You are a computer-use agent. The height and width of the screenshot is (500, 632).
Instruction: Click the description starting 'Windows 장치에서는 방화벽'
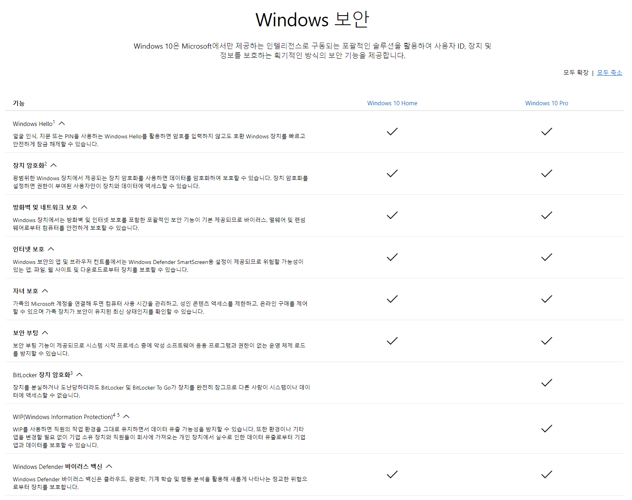159,224
